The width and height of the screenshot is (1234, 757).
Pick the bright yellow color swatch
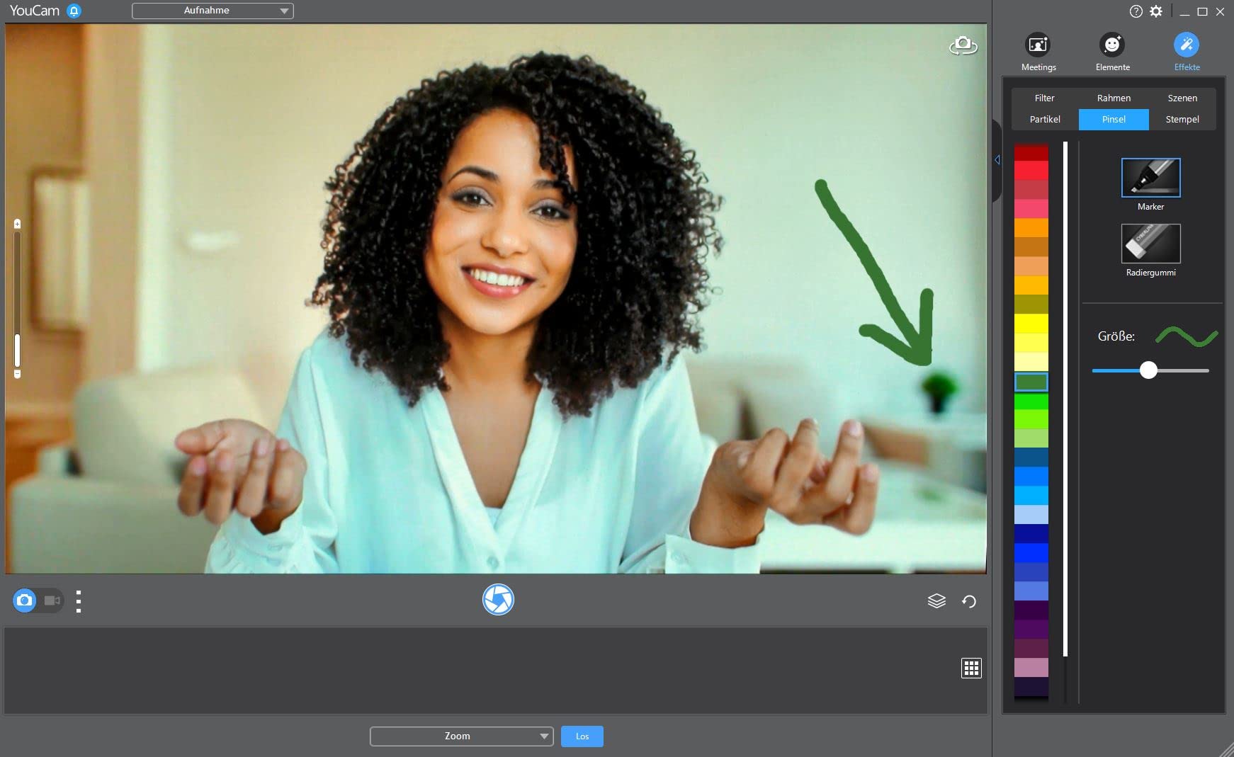point(1031,324)
